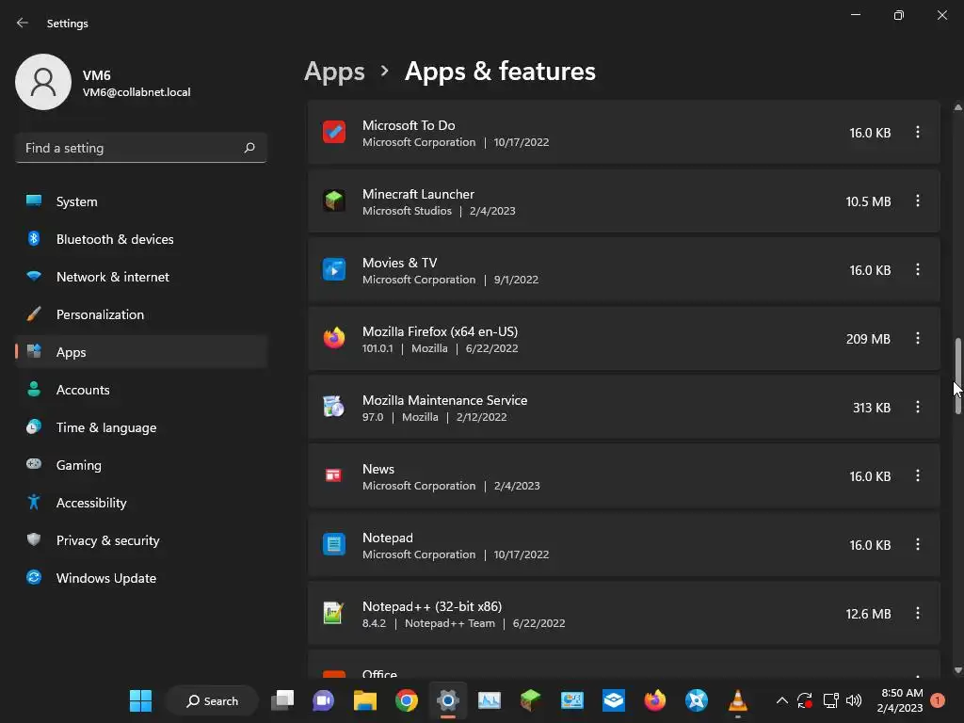
Task: Open Google Chrome from taskbar
Action: 407,700
